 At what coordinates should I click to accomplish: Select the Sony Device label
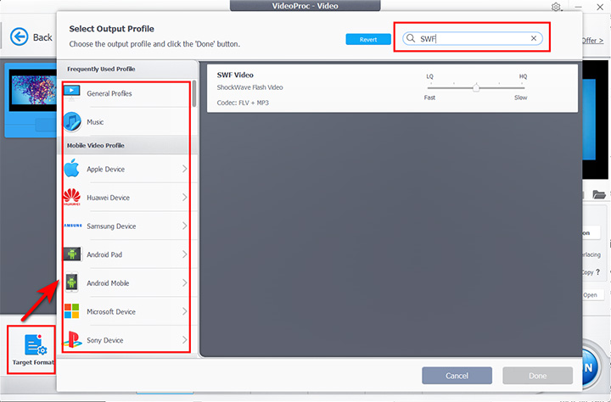click(105, 340)
